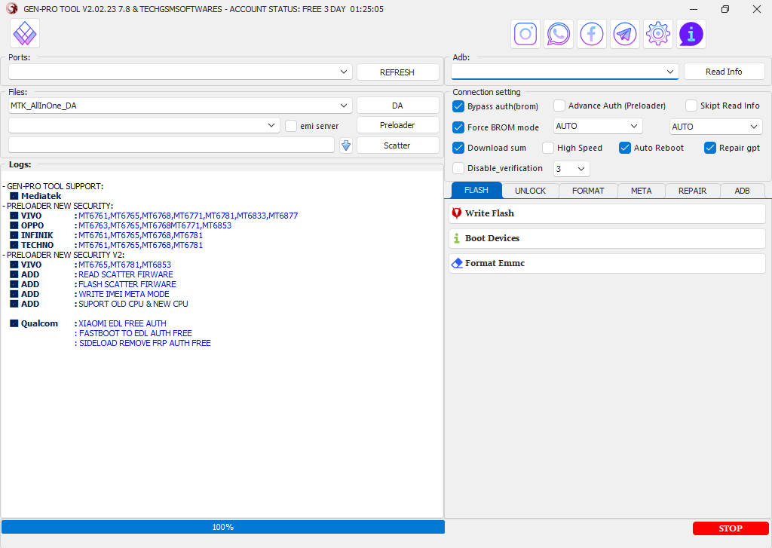Screen dimensions: 772x548
Task: Enable Skipt Read Info checkbox
Action: pos(691,106)
